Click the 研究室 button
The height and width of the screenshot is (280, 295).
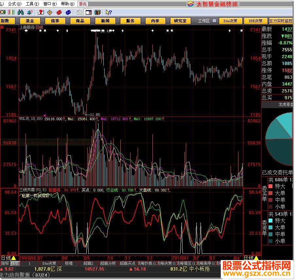pyautogui.click(x=180, y=21)
